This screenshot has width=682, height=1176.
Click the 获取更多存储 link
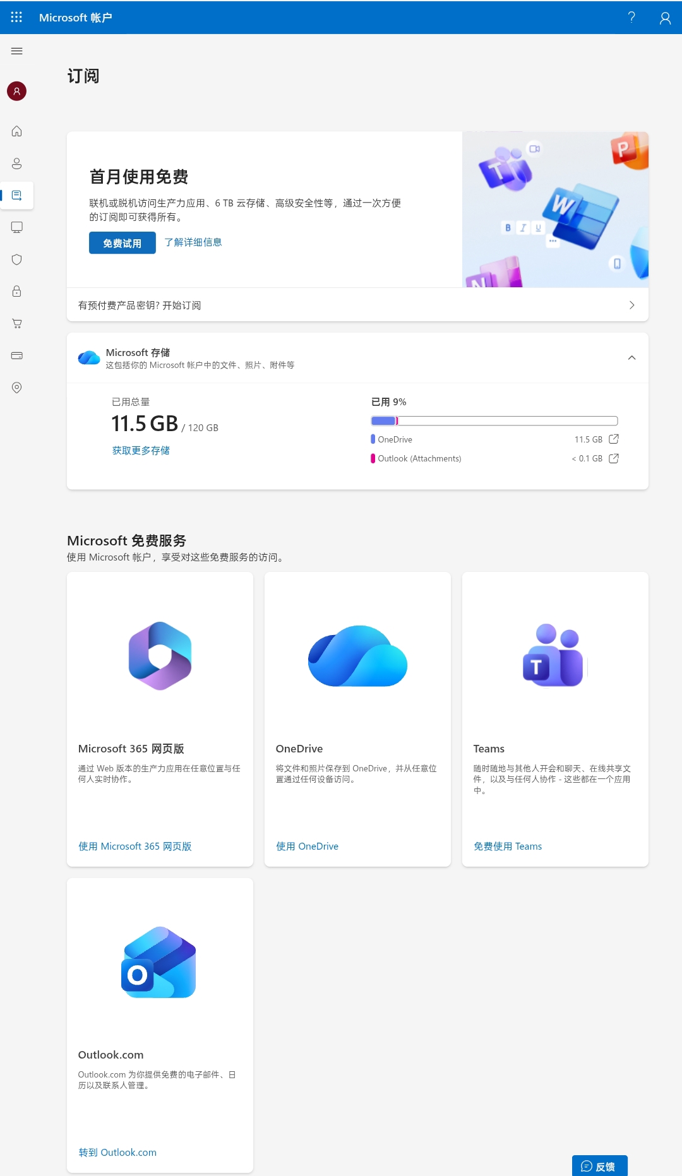[141, 451]
